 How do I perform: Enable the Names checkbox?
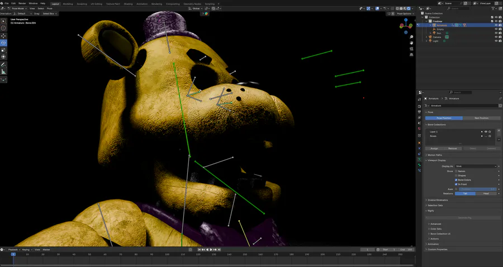456,171
